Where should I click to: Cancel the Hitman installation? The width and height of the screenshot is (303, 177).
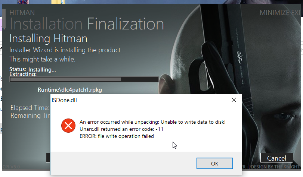(276, 158)
